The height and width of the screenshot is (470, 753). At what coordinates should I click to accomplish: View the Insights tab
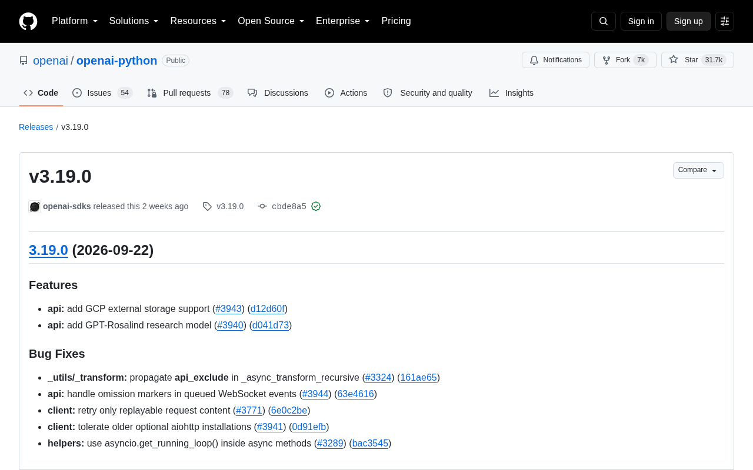[511, 93]
